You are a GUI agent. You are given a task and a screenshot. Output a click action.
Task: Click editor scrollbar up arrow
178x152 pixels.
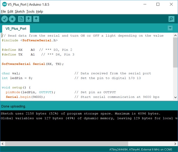coord(175,36)
